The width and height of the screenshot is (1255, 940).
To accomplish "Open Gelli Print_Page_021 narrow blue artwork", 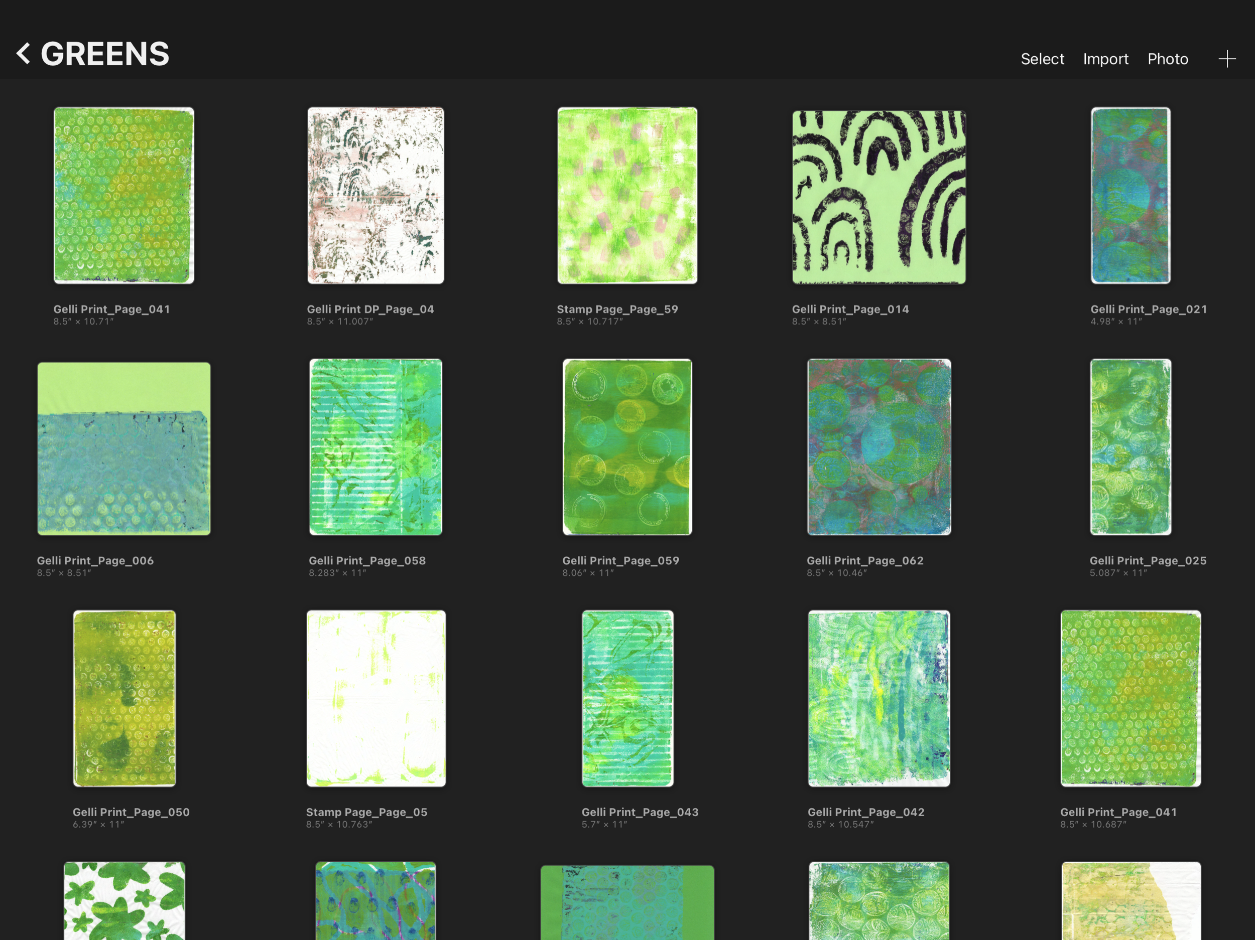I will click(x=1130, y=195).
